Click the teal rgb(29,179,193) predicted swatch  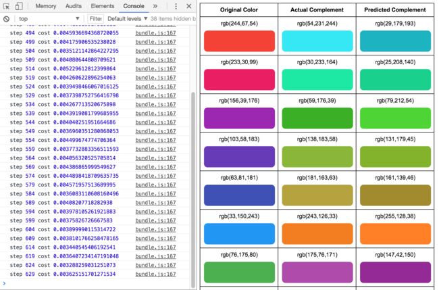[395, 41]
